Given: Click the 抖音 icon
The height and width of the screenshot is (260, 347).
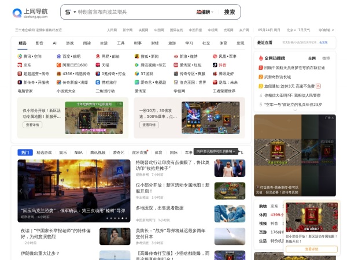Looking at the screenshot, I should (x=215, y=65).
